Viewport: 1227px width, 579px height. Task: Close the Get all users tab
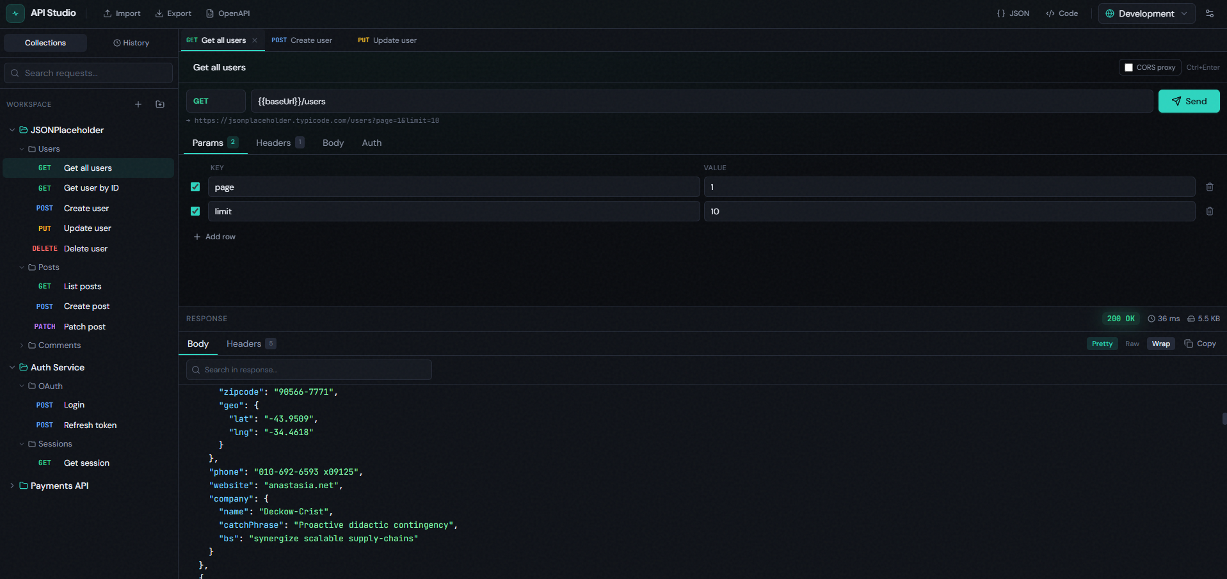point(255,40)
